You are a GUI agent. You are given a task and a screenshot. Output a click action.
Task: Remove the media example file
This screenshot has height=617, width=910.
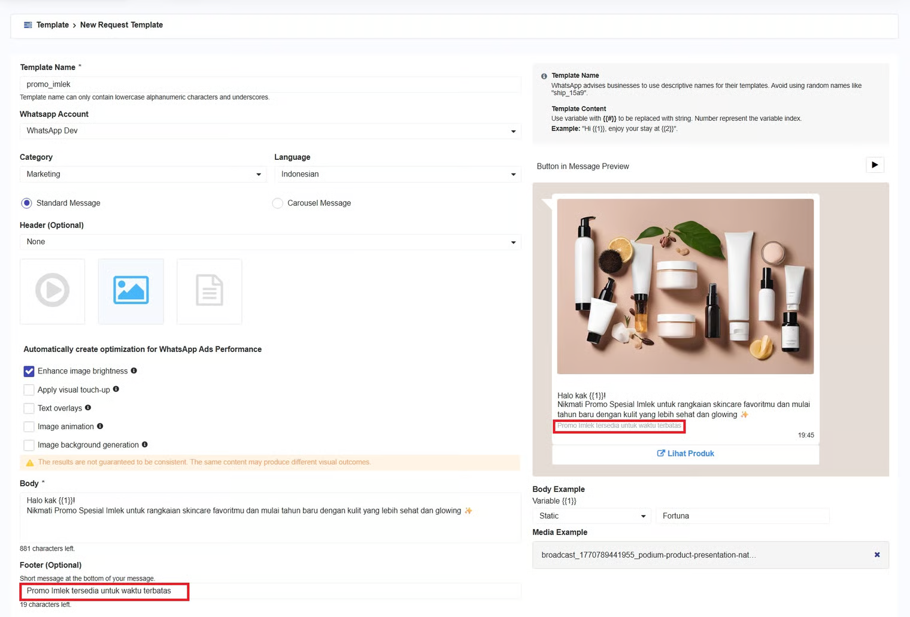point(877,555)
